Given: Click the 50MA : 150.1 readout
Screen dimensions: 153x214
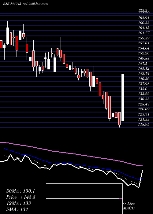Looking at the screenshot, I should coord(21,191).
